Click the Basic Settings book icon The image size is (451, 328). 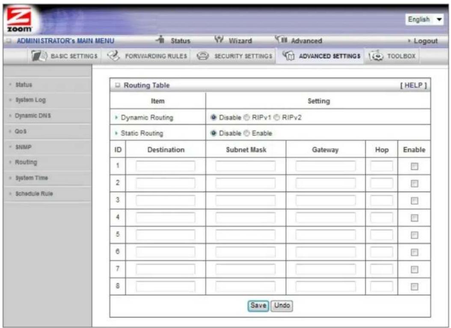[39, 56]
